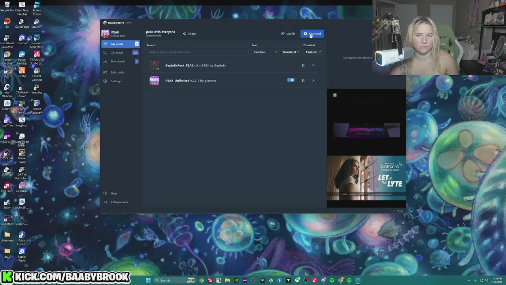Click the installed mod search field

(x=197, y=52)
